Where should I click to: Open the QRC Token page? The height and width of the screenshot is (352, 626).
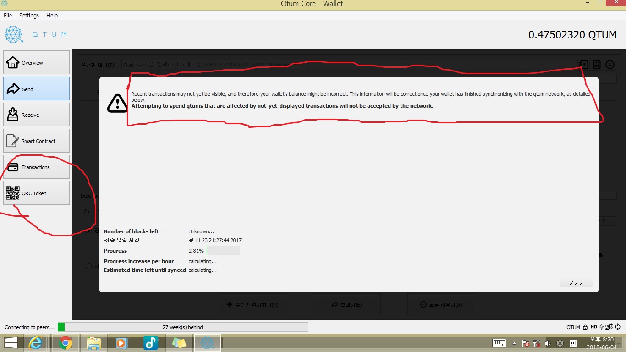point(36,193)
